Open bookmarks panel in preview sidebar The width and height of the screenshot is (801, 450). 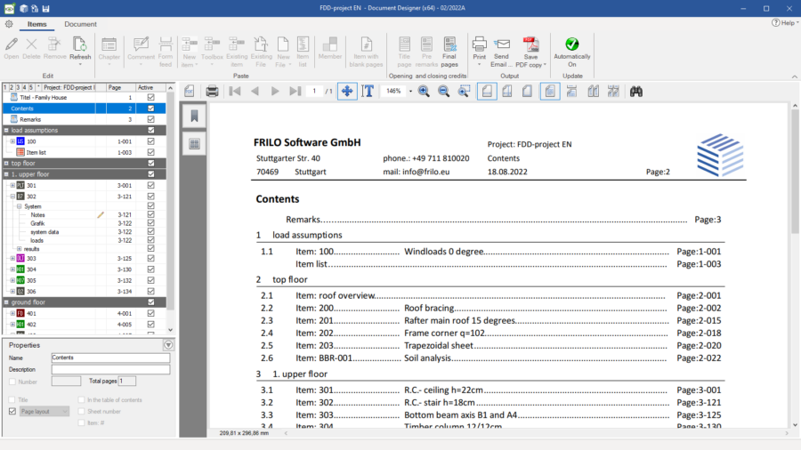pos(194,116)
